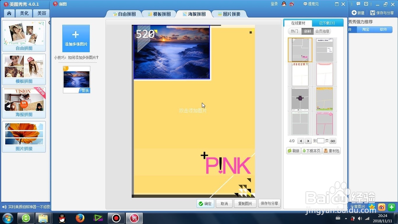Image resolution: width=398 pixels, height=224 pixels.
Task: Open 海报拼图 sidebar card
Action: (24, 102)
